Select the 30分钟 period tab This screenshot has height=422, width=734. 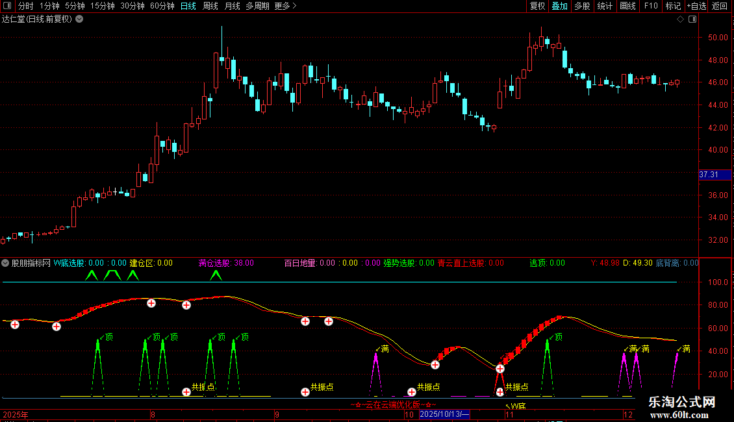tap(133, 6)
